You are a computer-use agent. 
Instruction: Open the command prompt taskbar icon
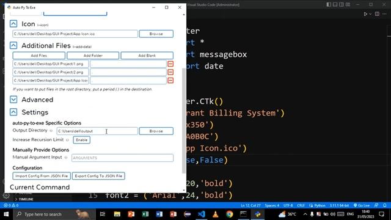(243, 214)
